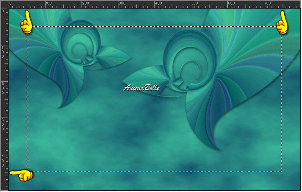This screenshot has height=192, width=302.
Task: Click the 300 mark on vertical ruler
Action: (3, 124)
